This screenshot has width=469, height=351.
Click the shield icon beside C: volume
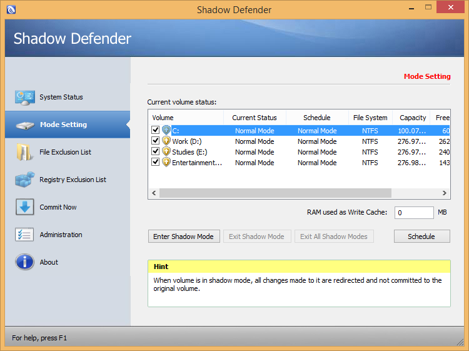[x=166, y=130]
